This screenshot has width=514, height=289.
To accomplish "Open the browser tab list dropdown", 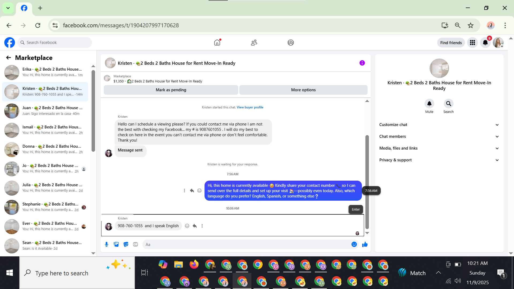I will pyautogui.click(x=8, y=8).
